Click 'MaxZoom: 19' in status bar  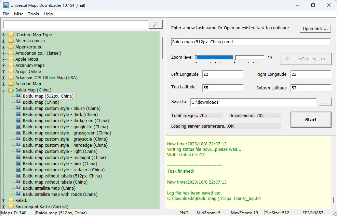click(244, 213)
